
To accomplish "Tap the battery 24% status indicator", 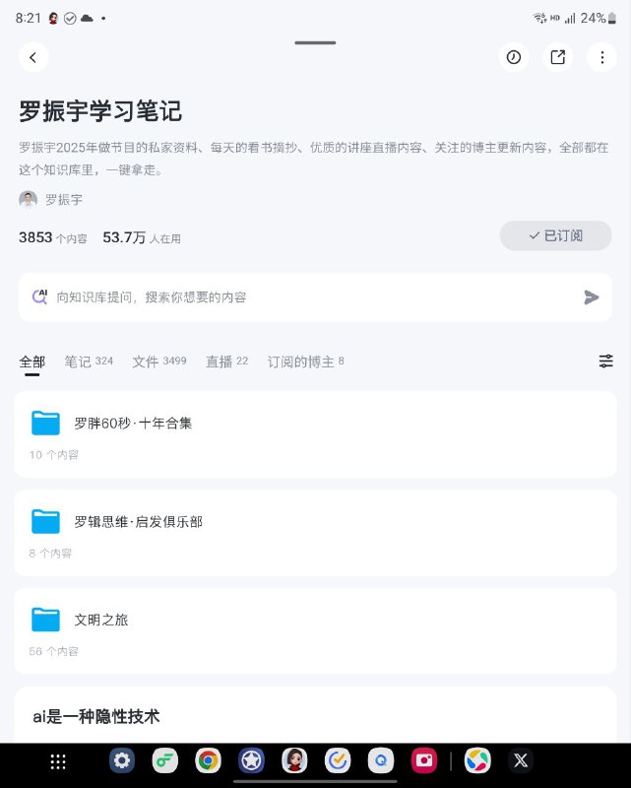I will [599, 19].
